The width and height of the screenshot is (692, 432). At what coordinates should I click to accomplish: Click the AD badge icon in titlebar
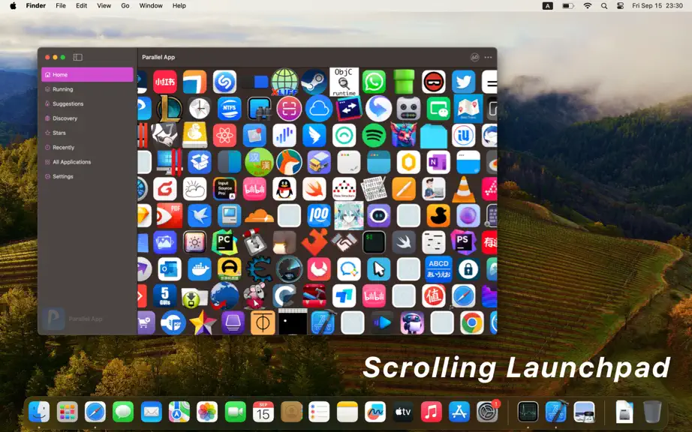pyautogui.click(x=474, y=57)
